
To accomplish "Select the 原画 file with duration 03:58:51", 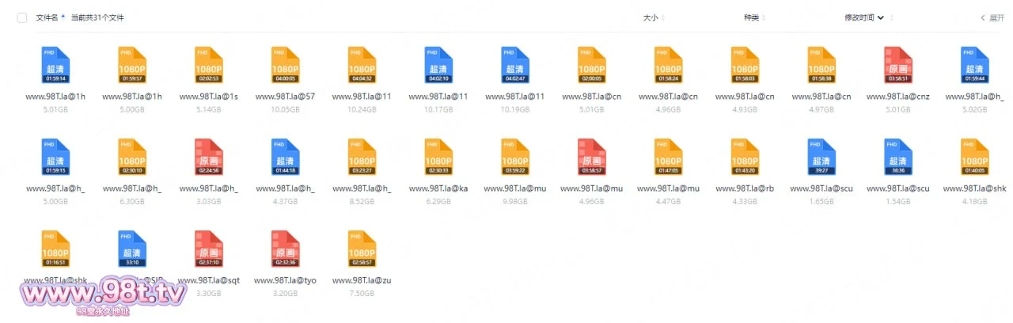I will [x=899, y=65].
